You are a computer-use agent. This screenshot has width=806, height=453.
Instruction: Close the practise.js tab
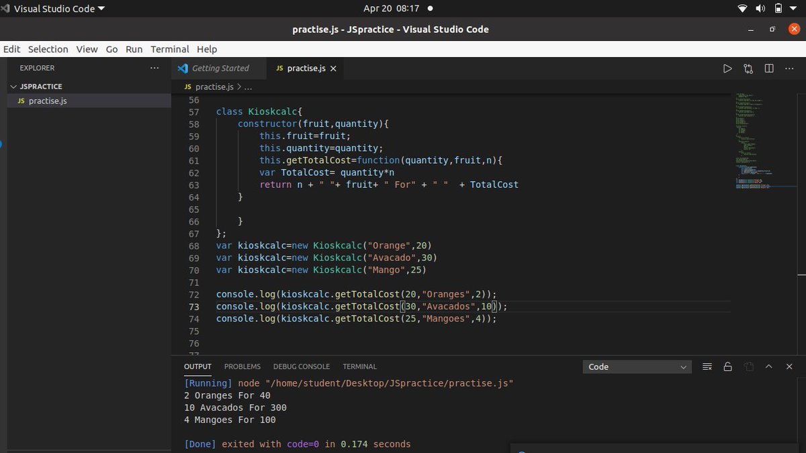pos(333,68)
